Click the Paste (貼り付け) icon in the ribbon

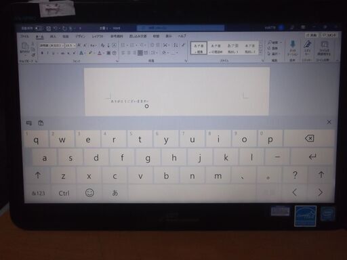click(x=24, y=48)
